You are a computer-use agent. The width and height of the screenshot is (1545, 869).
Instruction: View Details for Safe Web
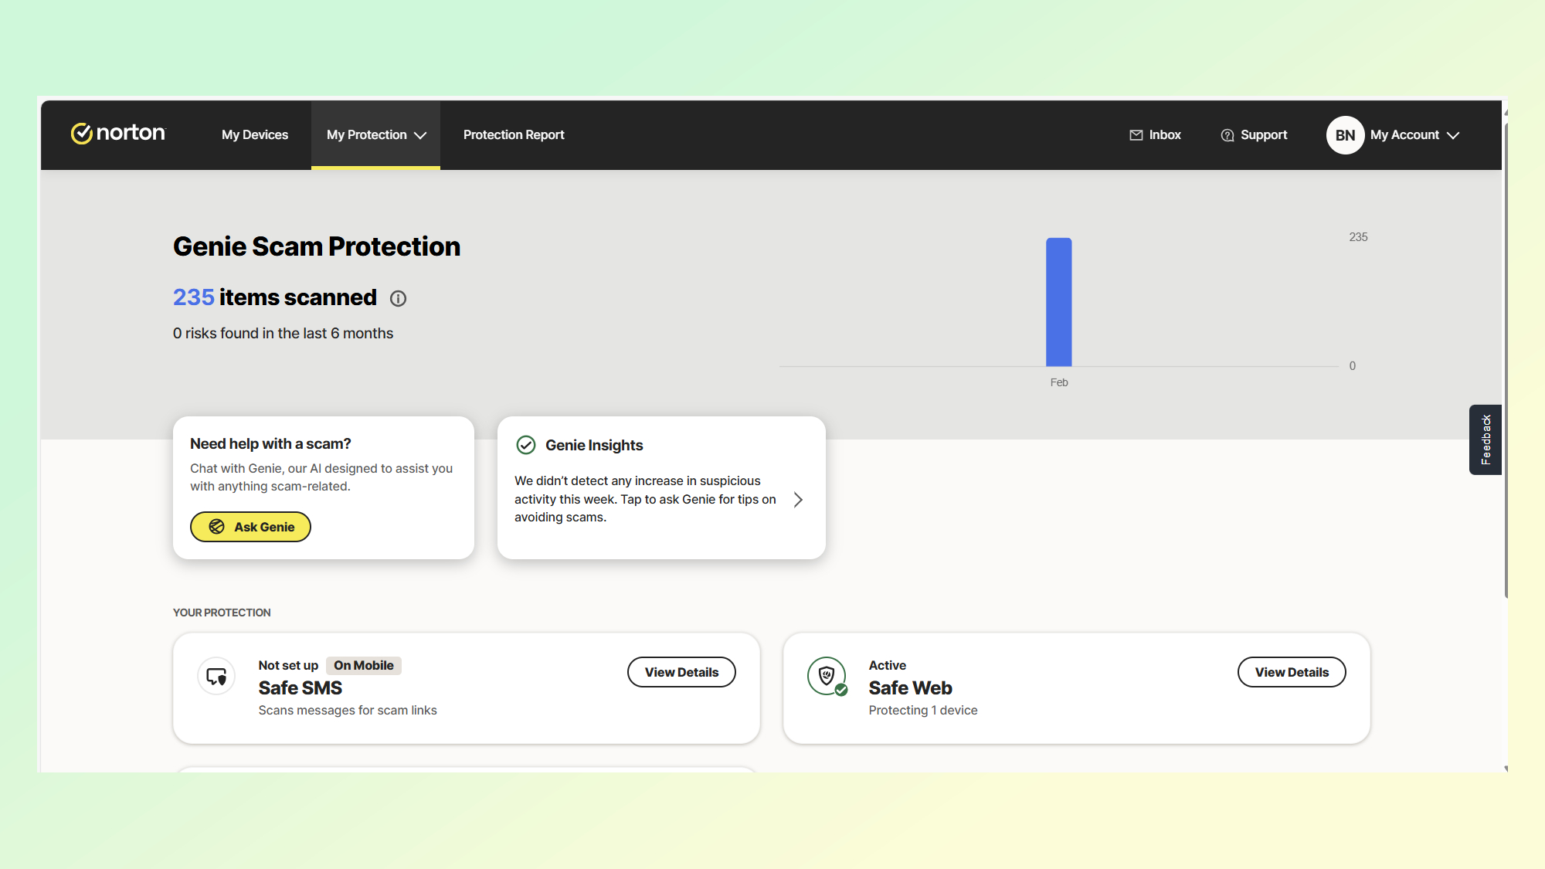[1292, 672]
